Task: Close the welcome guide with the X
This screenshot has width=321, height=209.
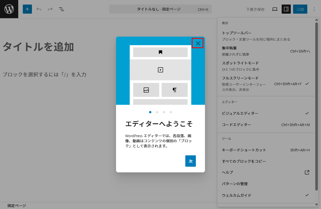Action: pos(198,43)
